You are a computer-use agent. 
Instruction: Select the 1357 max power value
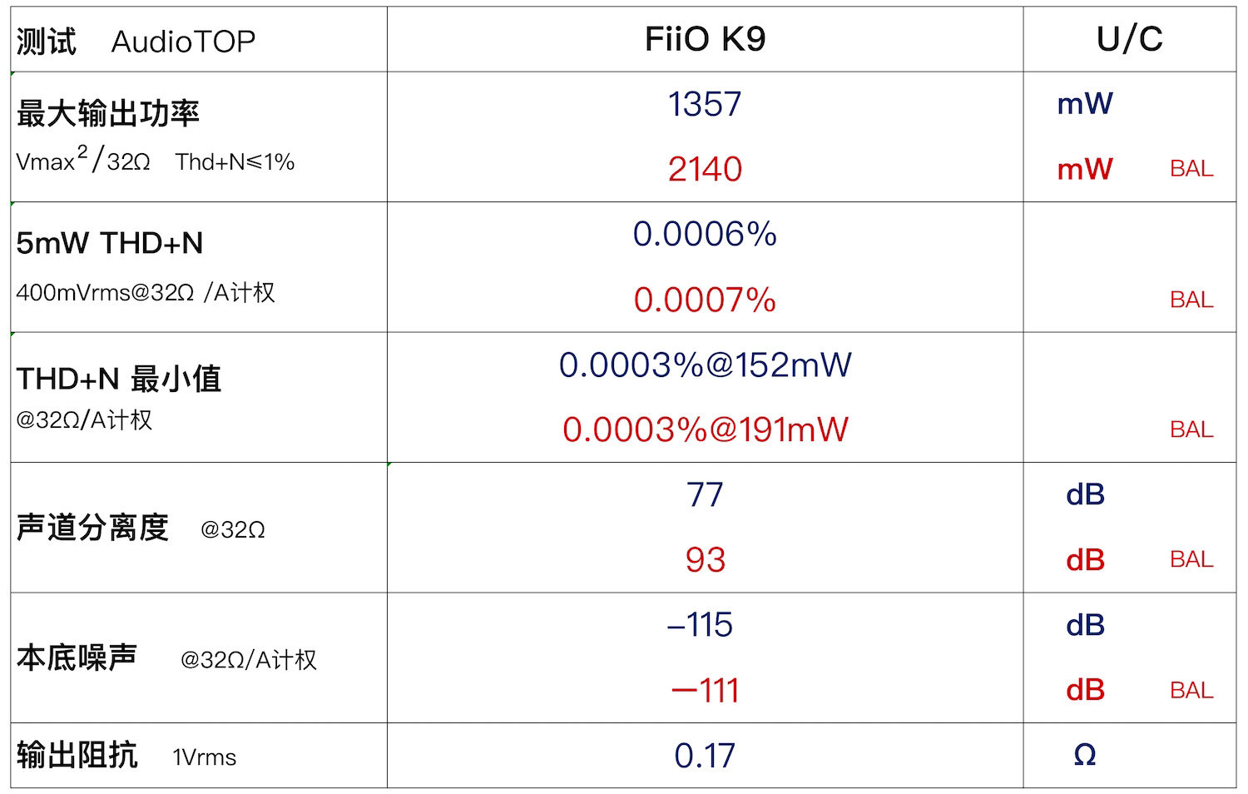pos(704,105)
